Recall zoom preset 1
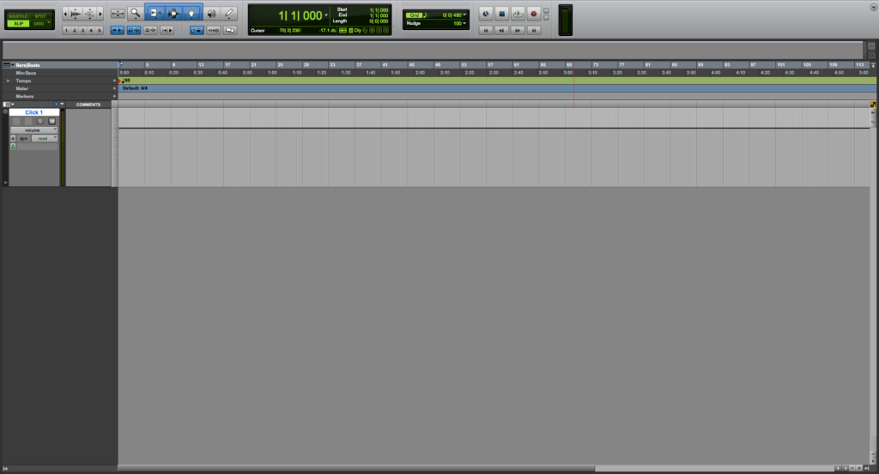Image resolution: width=879 pixels, height=474 pixels. coord(66,30)
